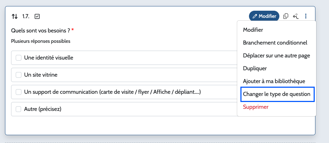Viewport: 329px width, 143px height.
Task: Select Dupliquer in the context menu
Action: [255, 68]
